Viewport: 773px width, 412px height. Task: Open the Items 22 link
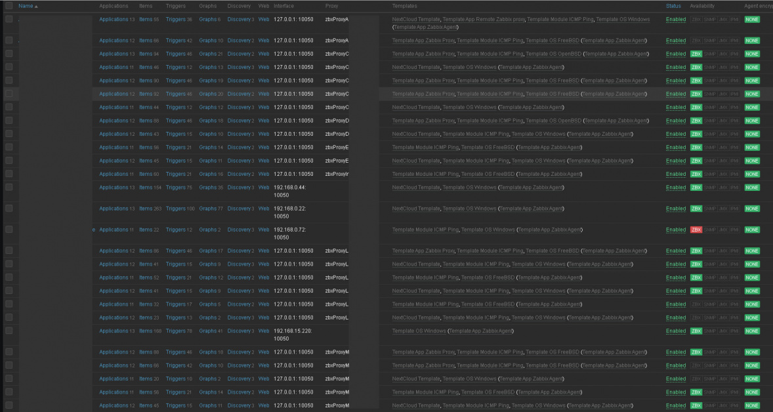pyautogui.click(x=149, y=230)
